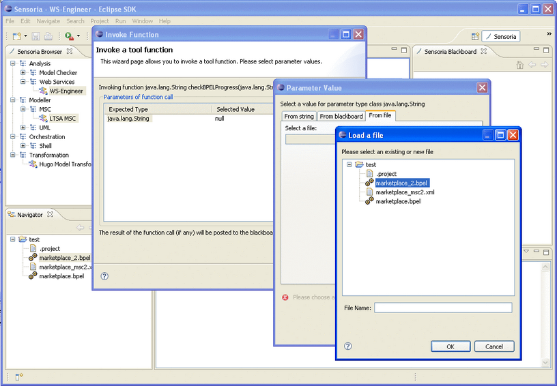Click the Open Perspective icon

click(475, 37)
